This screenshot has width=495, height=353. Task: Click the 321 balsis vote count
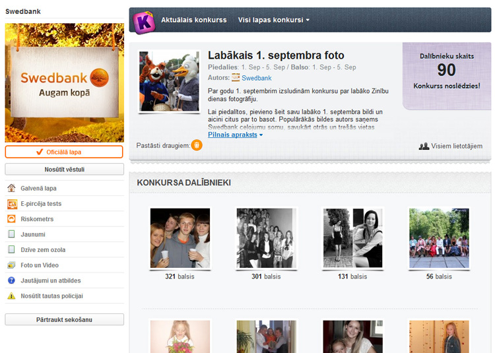click(x=180, y=276)
